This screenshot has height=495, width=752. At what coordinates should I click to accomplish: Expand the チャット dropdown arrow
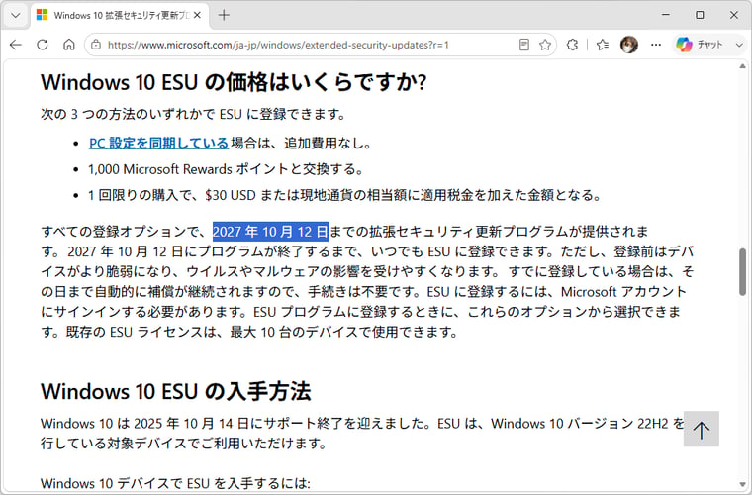(738, 45)
